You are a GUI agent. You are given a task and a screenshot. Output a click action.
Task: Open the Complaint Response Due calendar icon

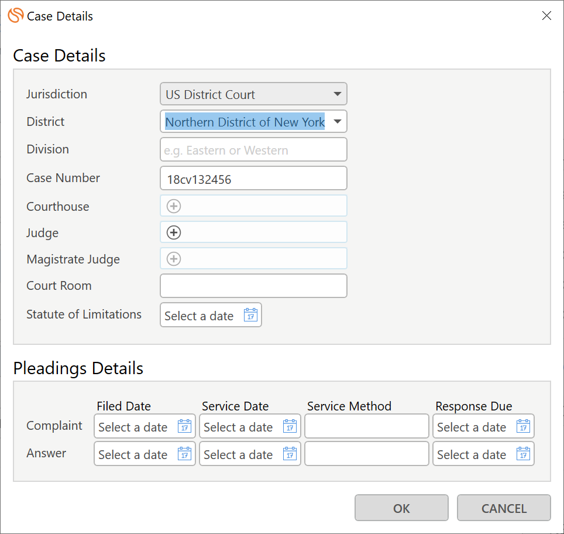[x=524, y=426]
